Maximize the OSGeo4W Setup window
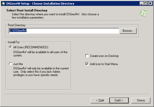The width and height of the screenshot is (154, 107). 145,4
